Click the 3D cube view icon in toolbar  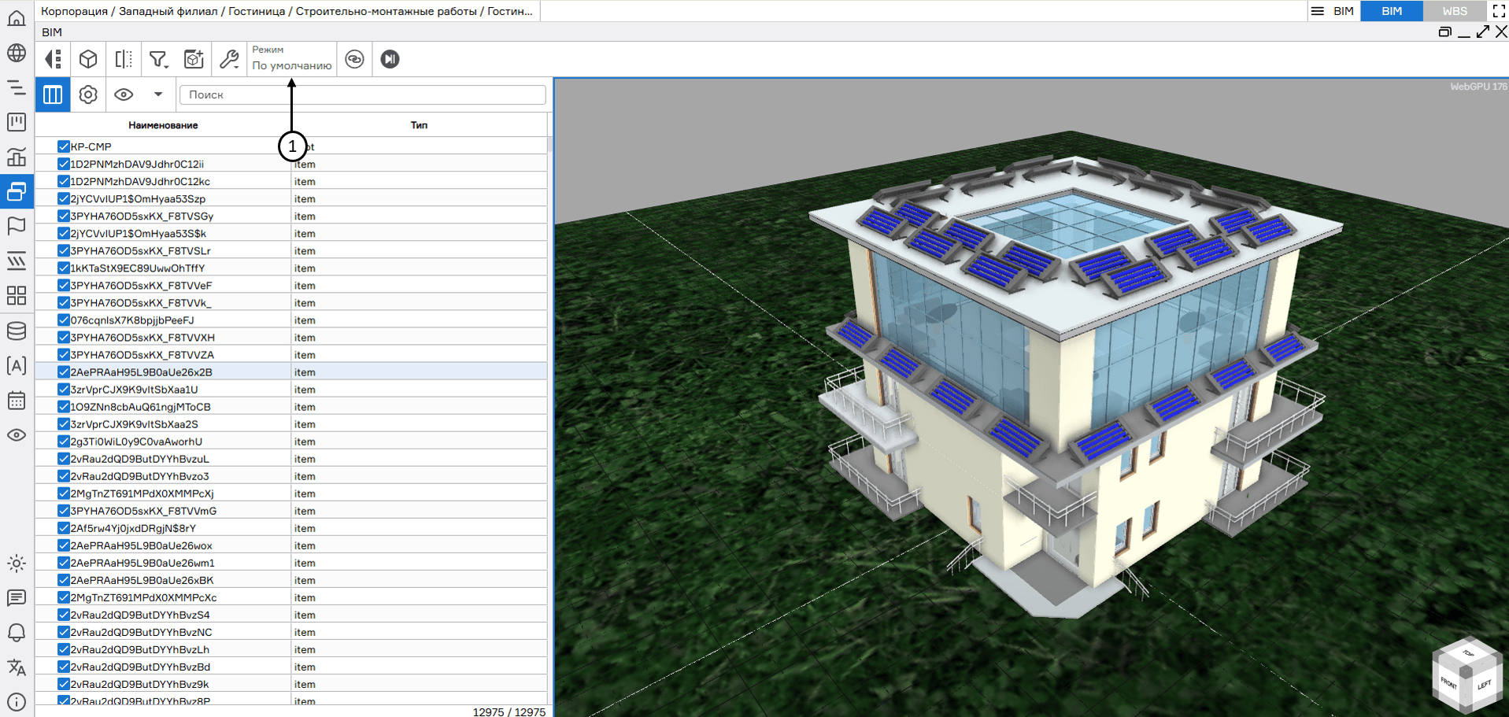88,59
